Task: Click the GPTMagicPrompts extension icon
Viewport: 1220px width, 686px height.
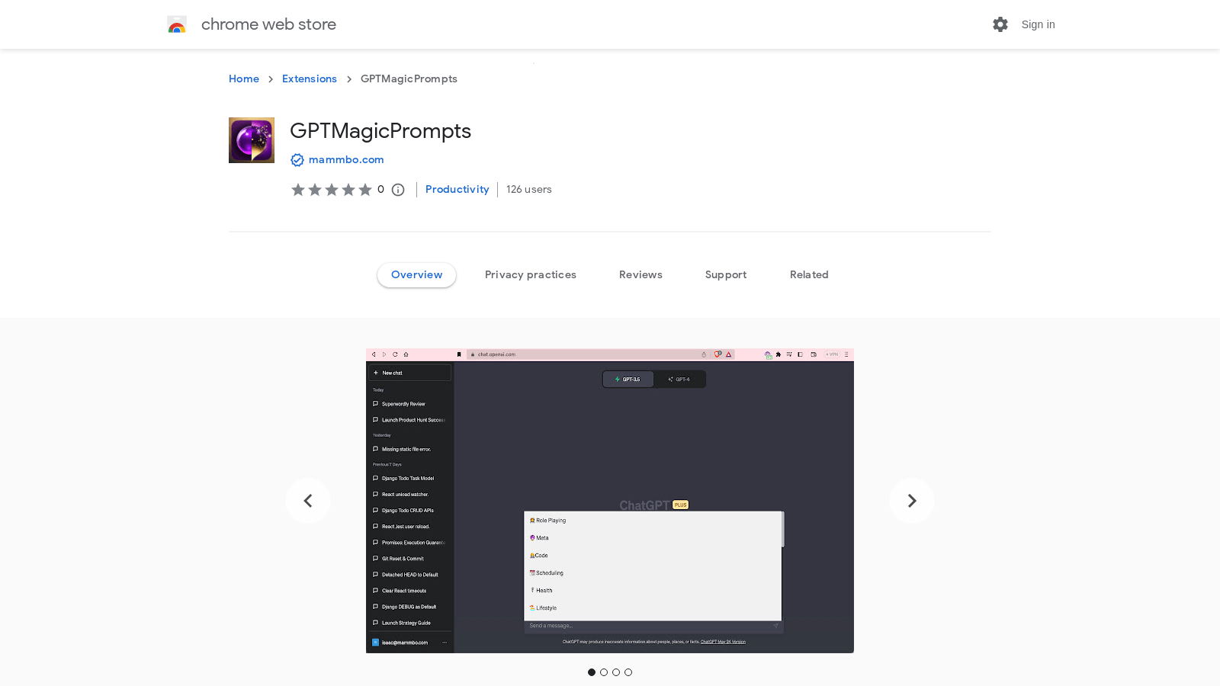Action: [252, 140]
